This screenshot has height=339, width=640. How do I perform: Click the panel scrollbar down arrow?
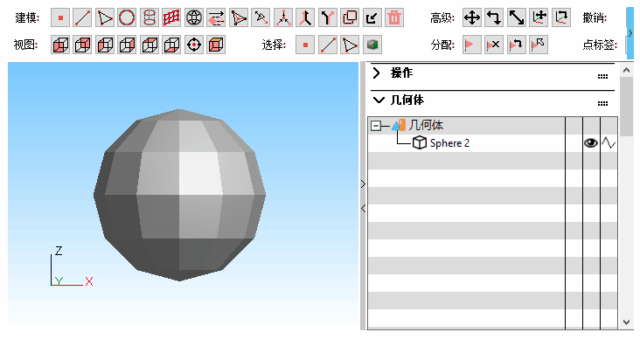click(x=627, y=322)
